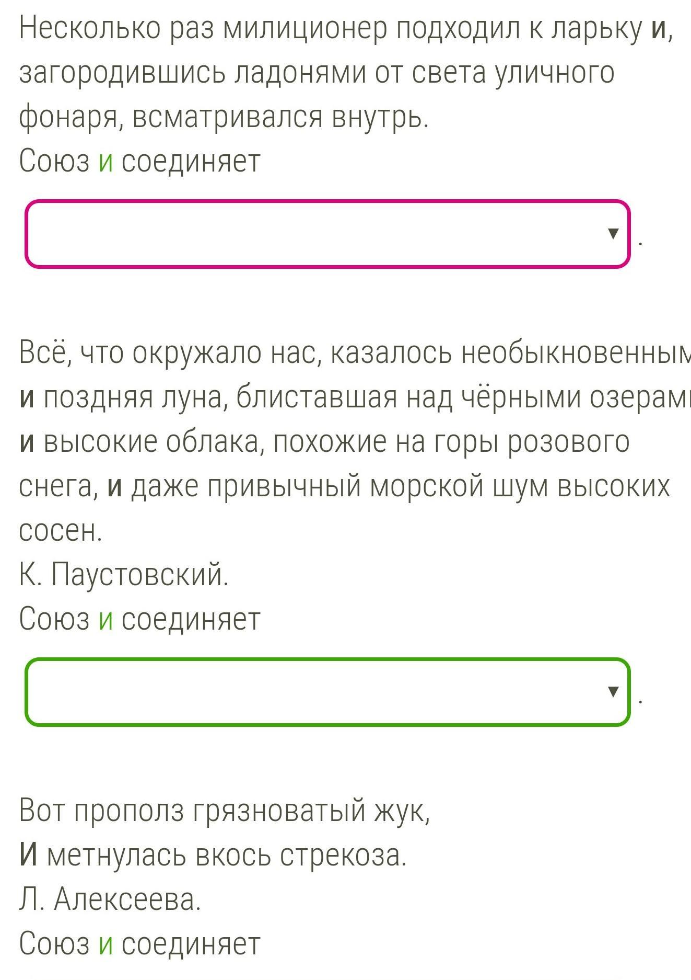691x980 pixels.
Task: Click the bold «и» after «ларьку»
Action: pos(658,29)
